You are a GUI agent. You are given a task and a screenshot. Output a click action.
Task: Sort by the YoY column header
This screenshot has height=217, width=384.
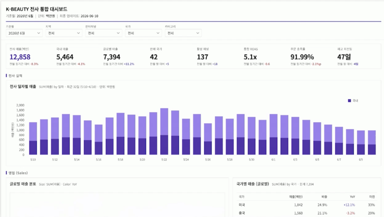pos(352,197)
